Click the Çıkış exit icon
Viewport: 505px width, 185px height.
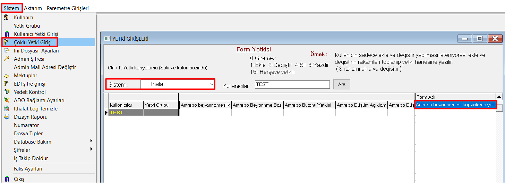click(x=6, y=179)
